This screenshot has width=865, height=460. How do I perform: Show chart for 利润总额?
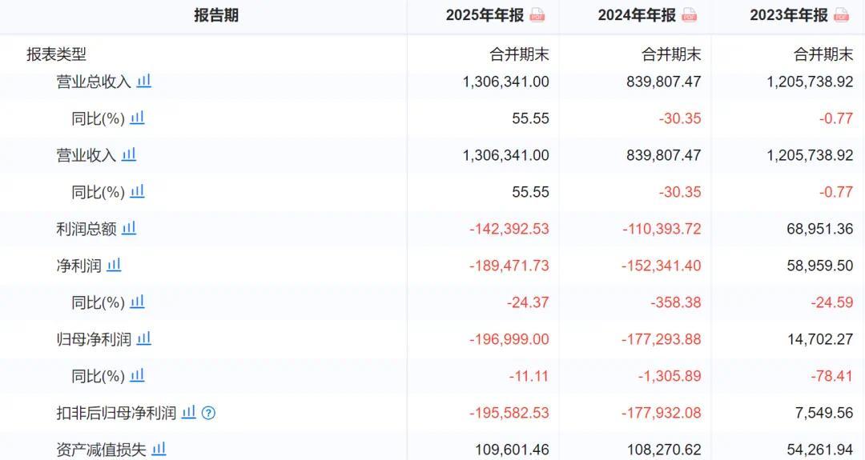click(x=128, y=227)
